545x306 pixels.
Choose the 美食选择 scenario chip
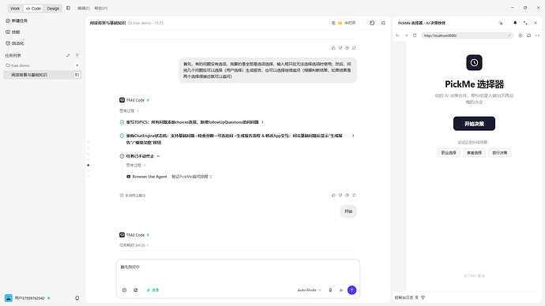coord(474,153)
